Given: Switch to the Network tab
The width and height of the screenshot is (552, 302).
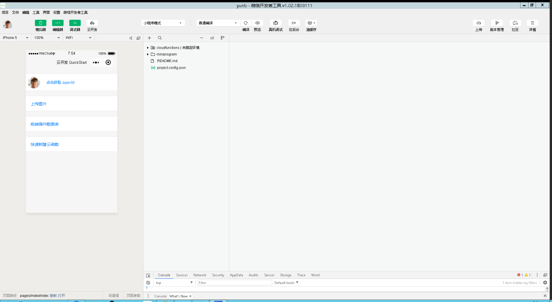Looking at the screenshot, I should pos(200,275).
